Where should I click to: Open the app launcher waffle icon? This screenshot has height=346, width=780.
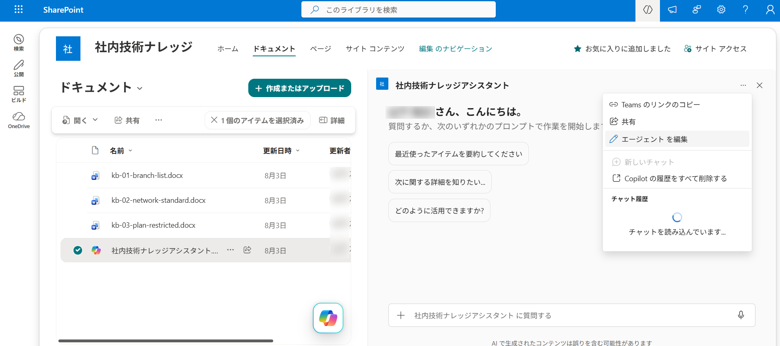pyautogui.click(x=18, y=9)
